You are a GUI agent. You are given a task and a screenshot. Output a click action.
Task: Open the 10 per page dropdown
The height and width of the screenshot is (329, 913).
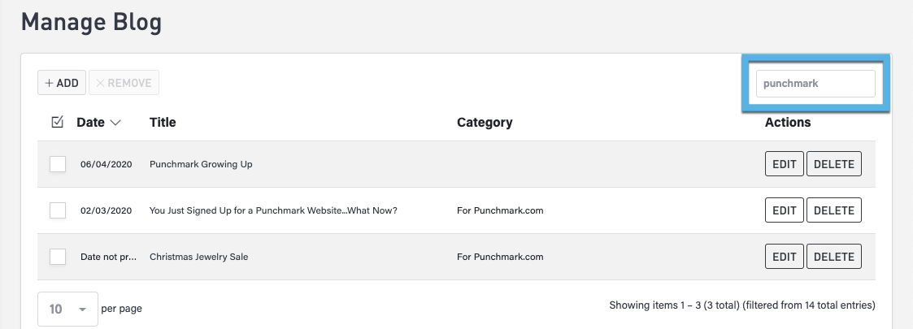(67, 309)
